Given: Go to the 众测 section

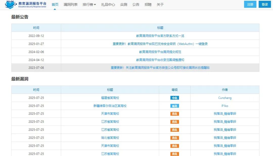Looking at the screenshot, I should pyautogui.click(x=123, y=4).
